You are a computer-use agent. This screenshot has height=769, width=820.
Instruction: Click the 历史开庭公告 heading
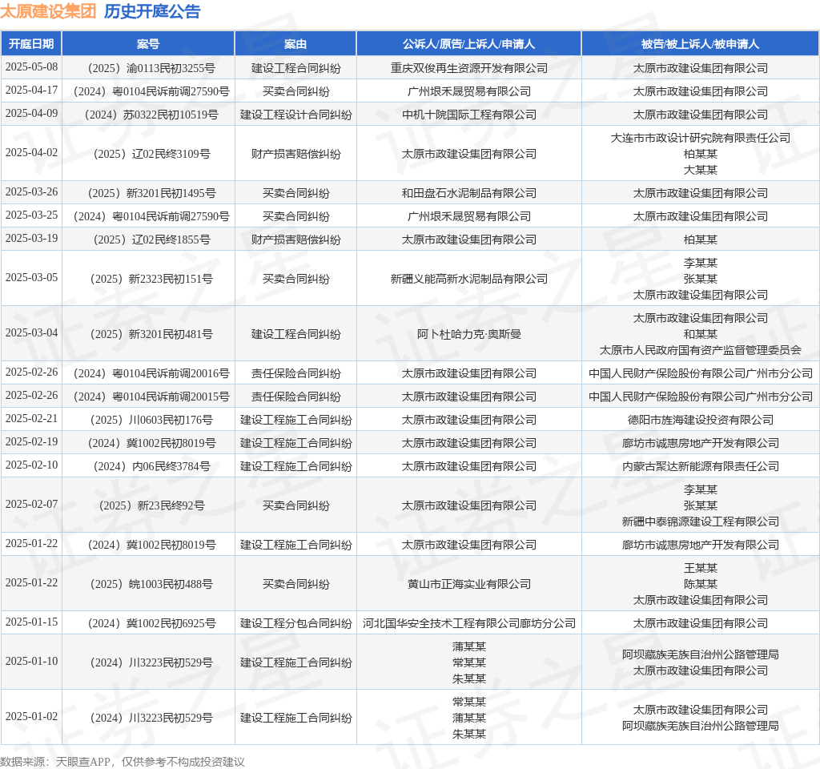pos(152,11)
